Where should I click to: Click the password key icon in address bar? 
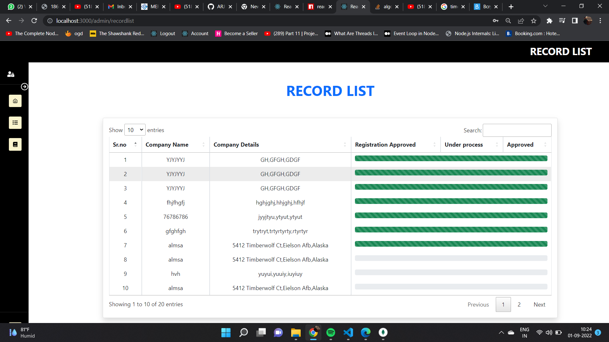pos(496,21)
